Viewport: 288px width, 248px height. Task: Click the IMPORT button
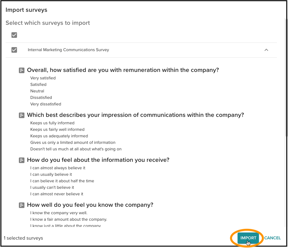(248, 238)
